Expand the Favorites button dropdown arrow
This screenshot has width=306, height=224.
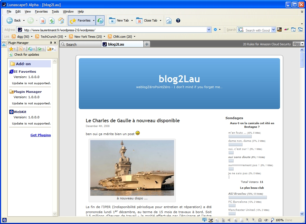coord(94,20)
